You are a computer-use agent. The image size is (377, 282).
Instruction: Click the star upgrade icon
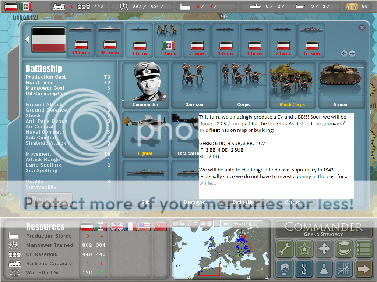[304, 249]
